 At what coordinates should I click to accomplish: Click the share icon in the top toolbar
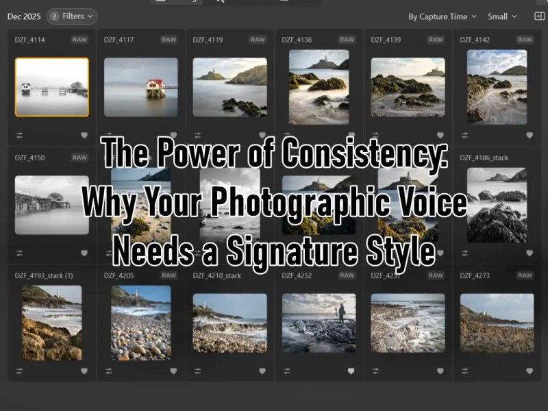[284, 2]
